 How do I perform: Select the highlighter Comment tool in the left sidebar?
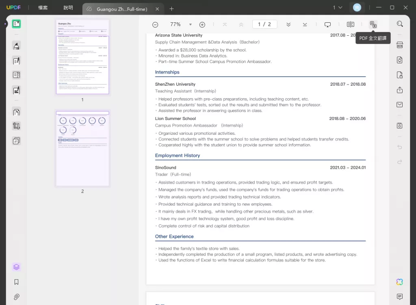pos(16,46)
